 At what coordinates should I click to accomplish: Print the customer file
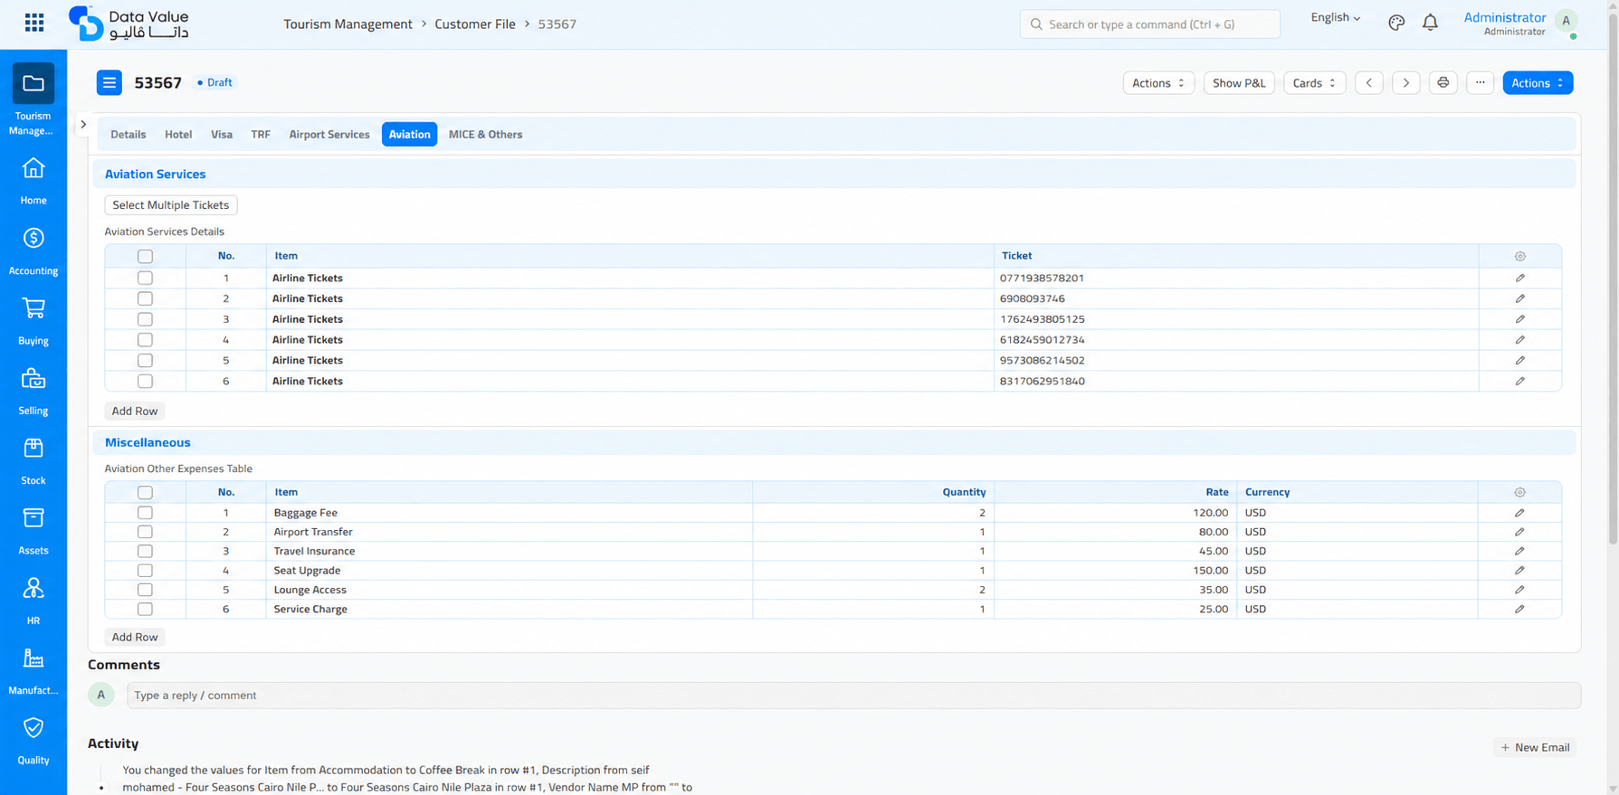point(1443,82)
